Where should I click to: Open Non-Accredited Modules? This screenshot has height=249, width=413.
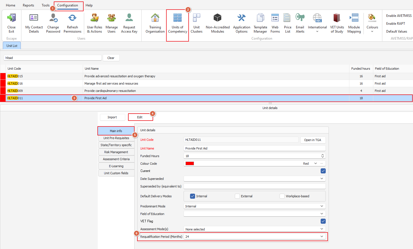click(218, 23)
